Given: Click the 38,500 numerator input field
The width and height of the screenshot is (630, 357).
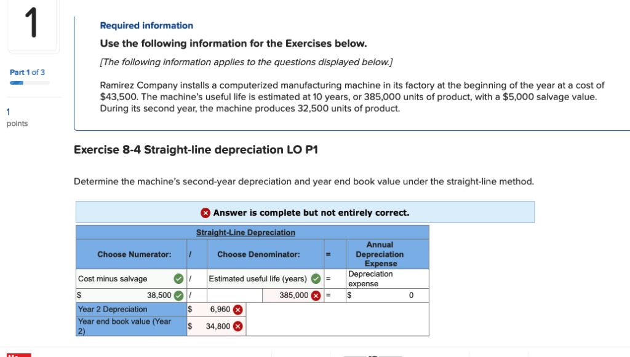Looking at the screenshot, I should (x=131, y=296).
